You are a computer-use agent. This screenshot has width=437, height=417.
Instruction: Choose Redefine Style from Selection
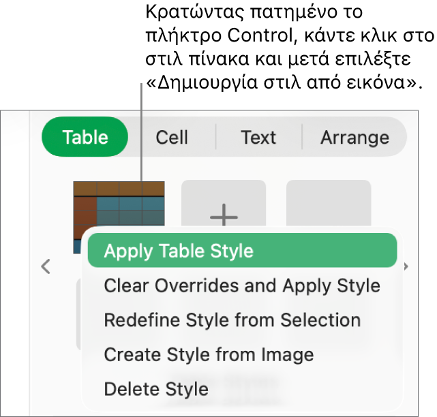[232, 320]
